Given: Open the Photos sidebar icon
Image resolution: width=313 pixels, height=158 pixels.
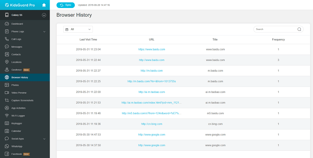Looking at the screenshot, I should point(7,85).
